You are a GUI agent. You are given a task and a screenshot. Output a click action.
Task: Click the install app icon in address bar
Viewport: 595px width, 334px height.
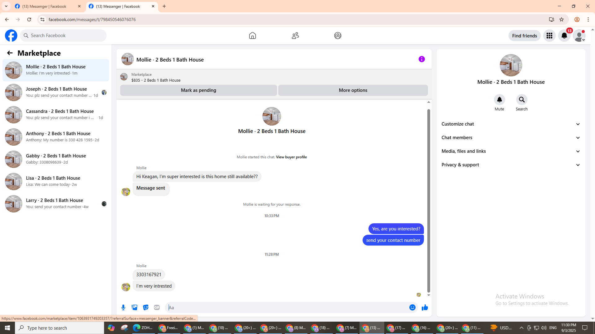point(552,19)
